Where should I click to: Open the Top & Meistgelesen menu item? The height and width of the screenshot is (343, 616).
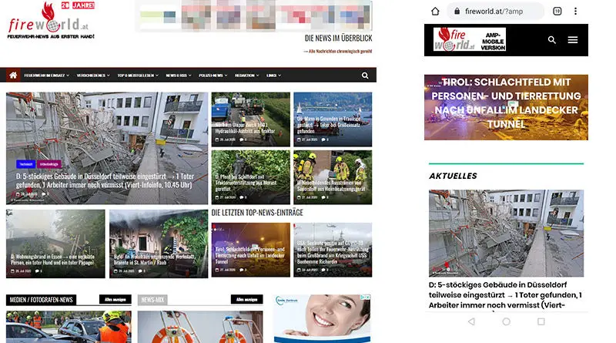click(138, 76)
